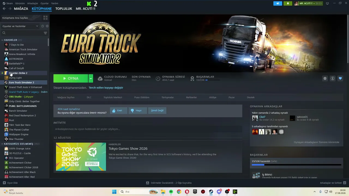Click the thumbs-up Evet recommendation button
This screenshot has width=349, height=196.
pyautogui.click(x=118, y=111)
